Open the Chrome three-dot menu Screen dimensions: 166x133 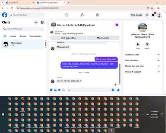163,8
